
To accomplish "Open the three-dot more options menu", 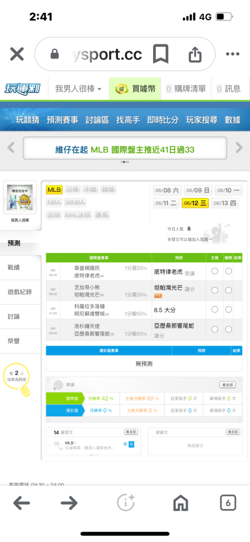I will click(232, 54).
